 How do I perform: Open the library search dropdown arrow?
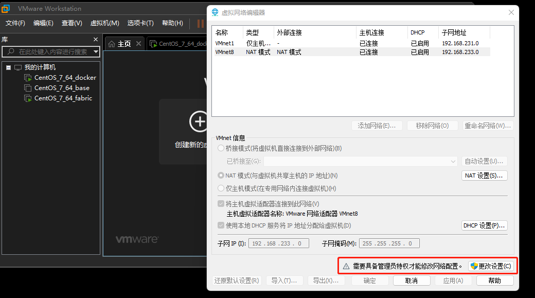pos(96,52)
